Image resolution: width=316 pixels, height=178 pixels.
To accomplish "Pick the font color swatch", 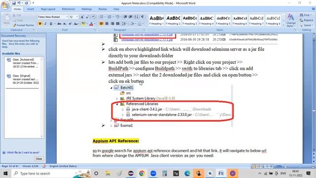I will click(91, 24).
